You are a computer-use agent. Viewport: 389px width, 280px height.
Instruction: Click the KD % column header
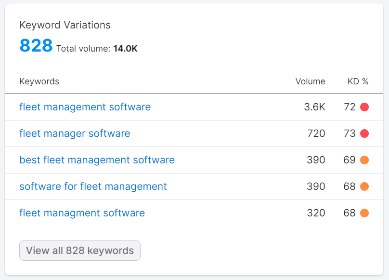tap(358, 81)
